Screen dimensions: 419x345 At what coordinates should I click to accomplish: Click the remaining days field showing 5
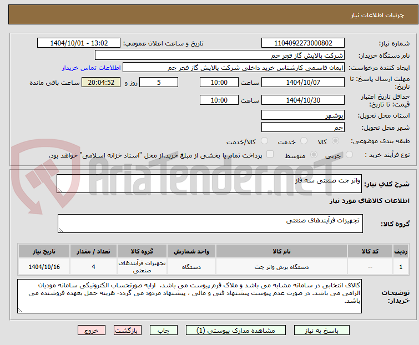click(x=159, y=82)
